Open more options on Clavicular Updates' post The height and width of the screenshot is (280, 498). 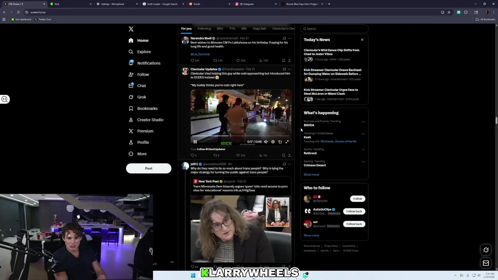tap(289, 69)
